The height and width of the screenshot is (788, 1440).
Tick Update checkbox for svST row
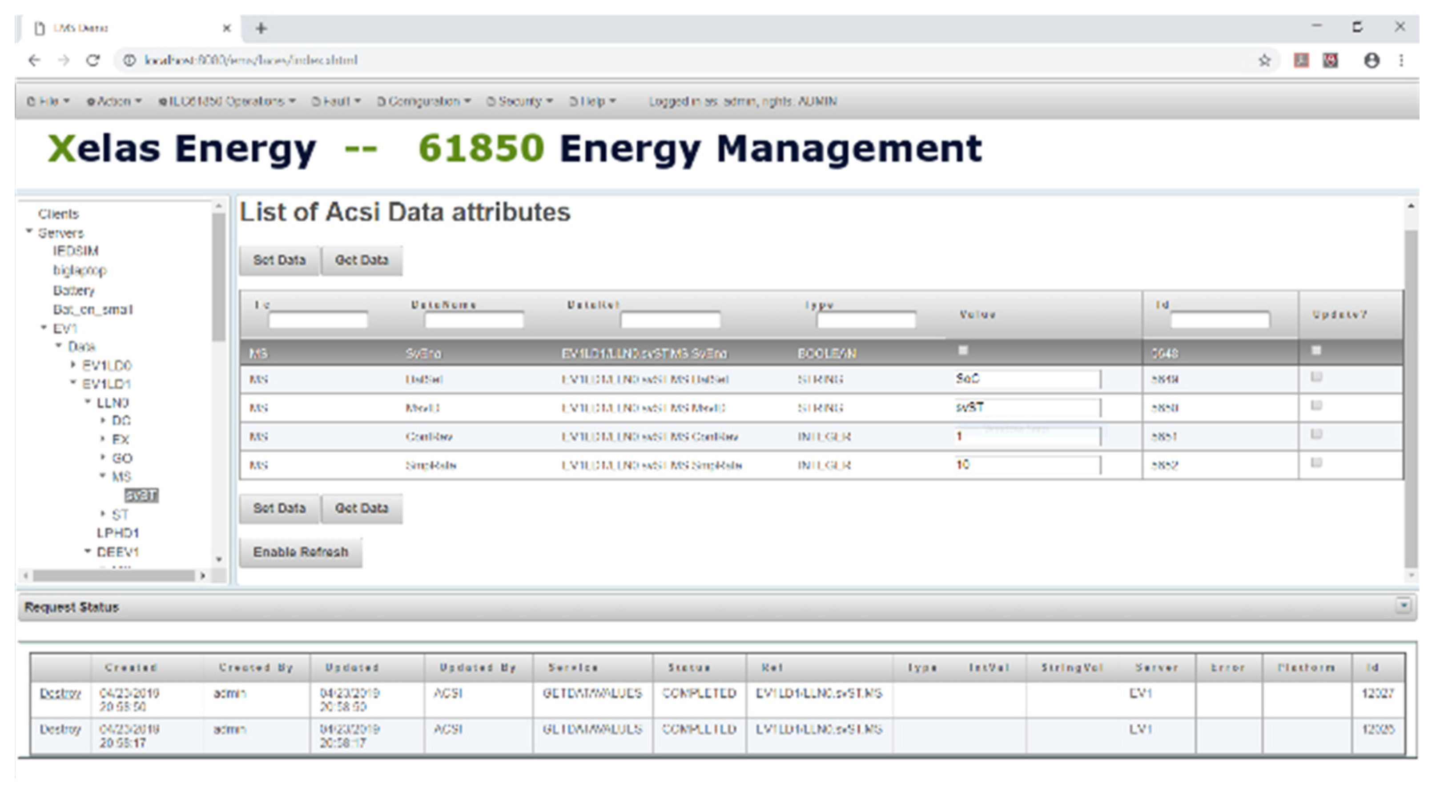1316,405
